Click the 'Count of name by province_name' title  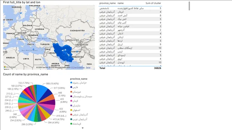pyautogui.click(x=25, y=74)
